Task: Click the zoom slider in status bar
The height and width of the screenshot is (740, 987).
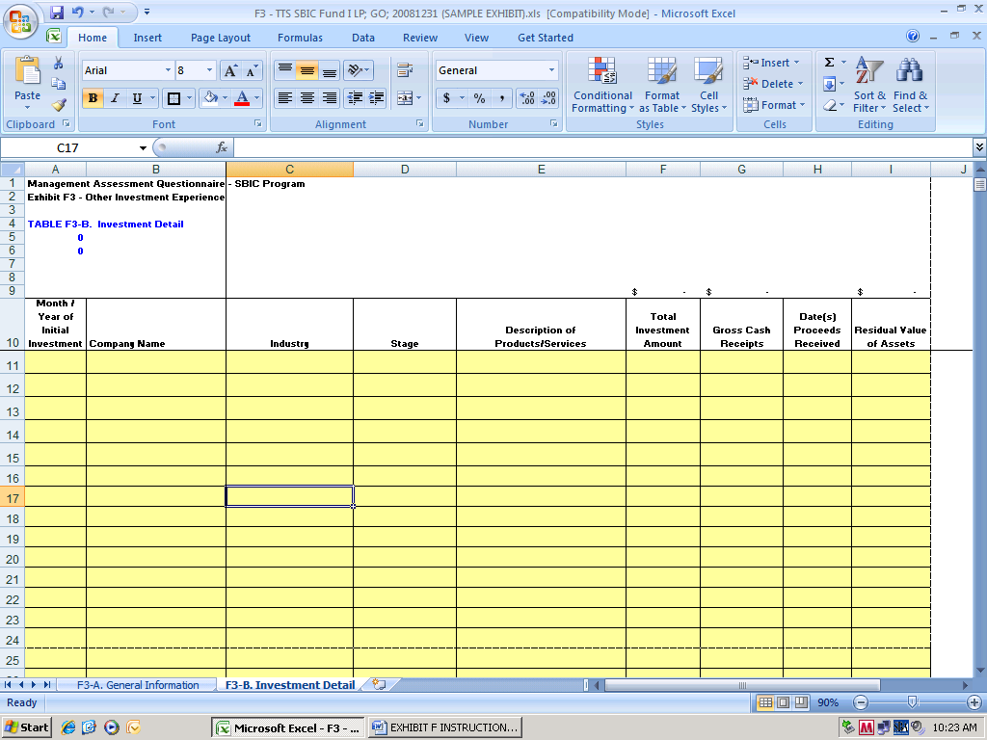Action: pyautogui.click(x=911, y=702)
